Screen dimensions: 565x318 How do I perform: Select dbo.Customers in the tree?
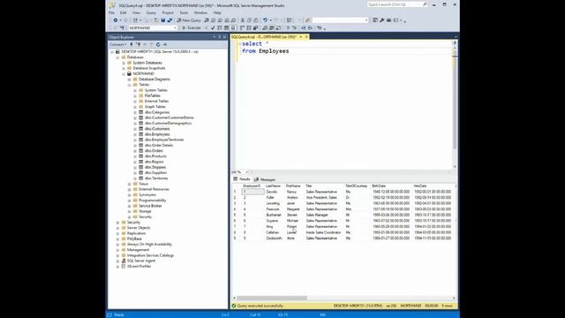tap(157, 129)
